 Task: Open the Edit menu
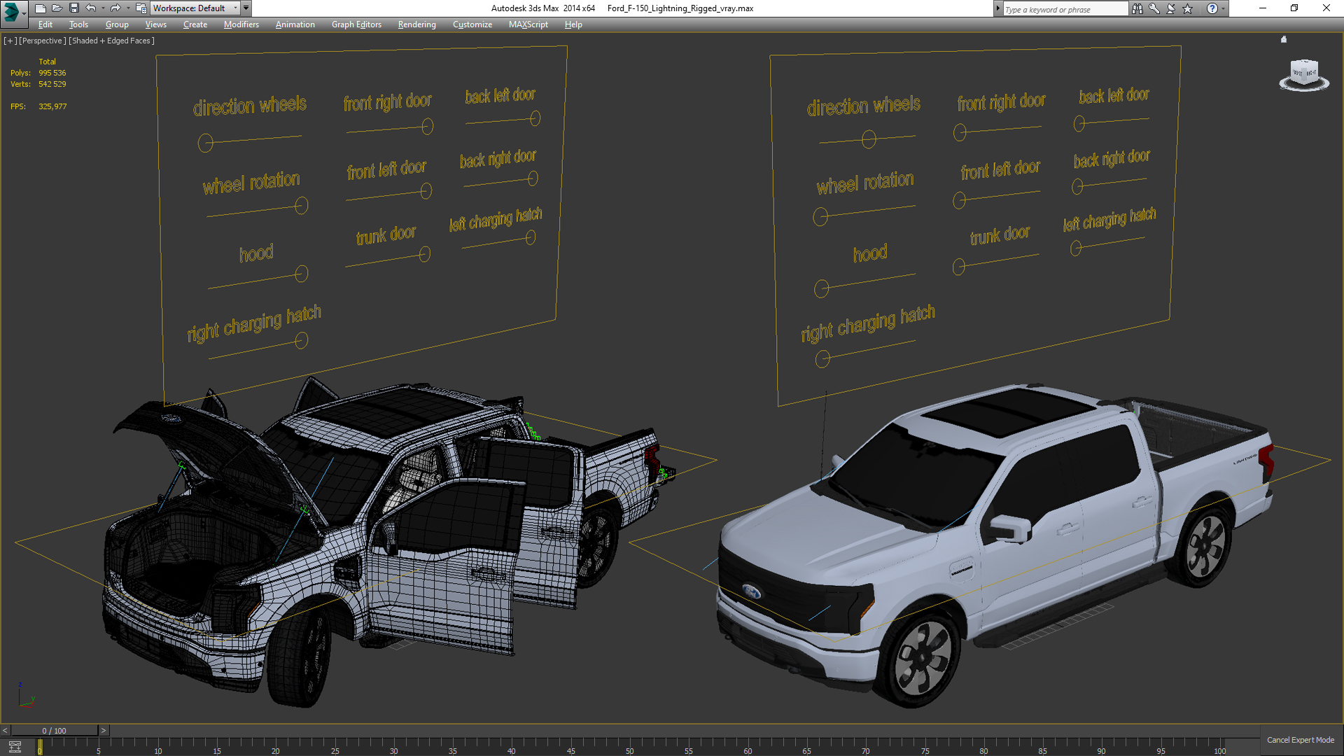45,24
